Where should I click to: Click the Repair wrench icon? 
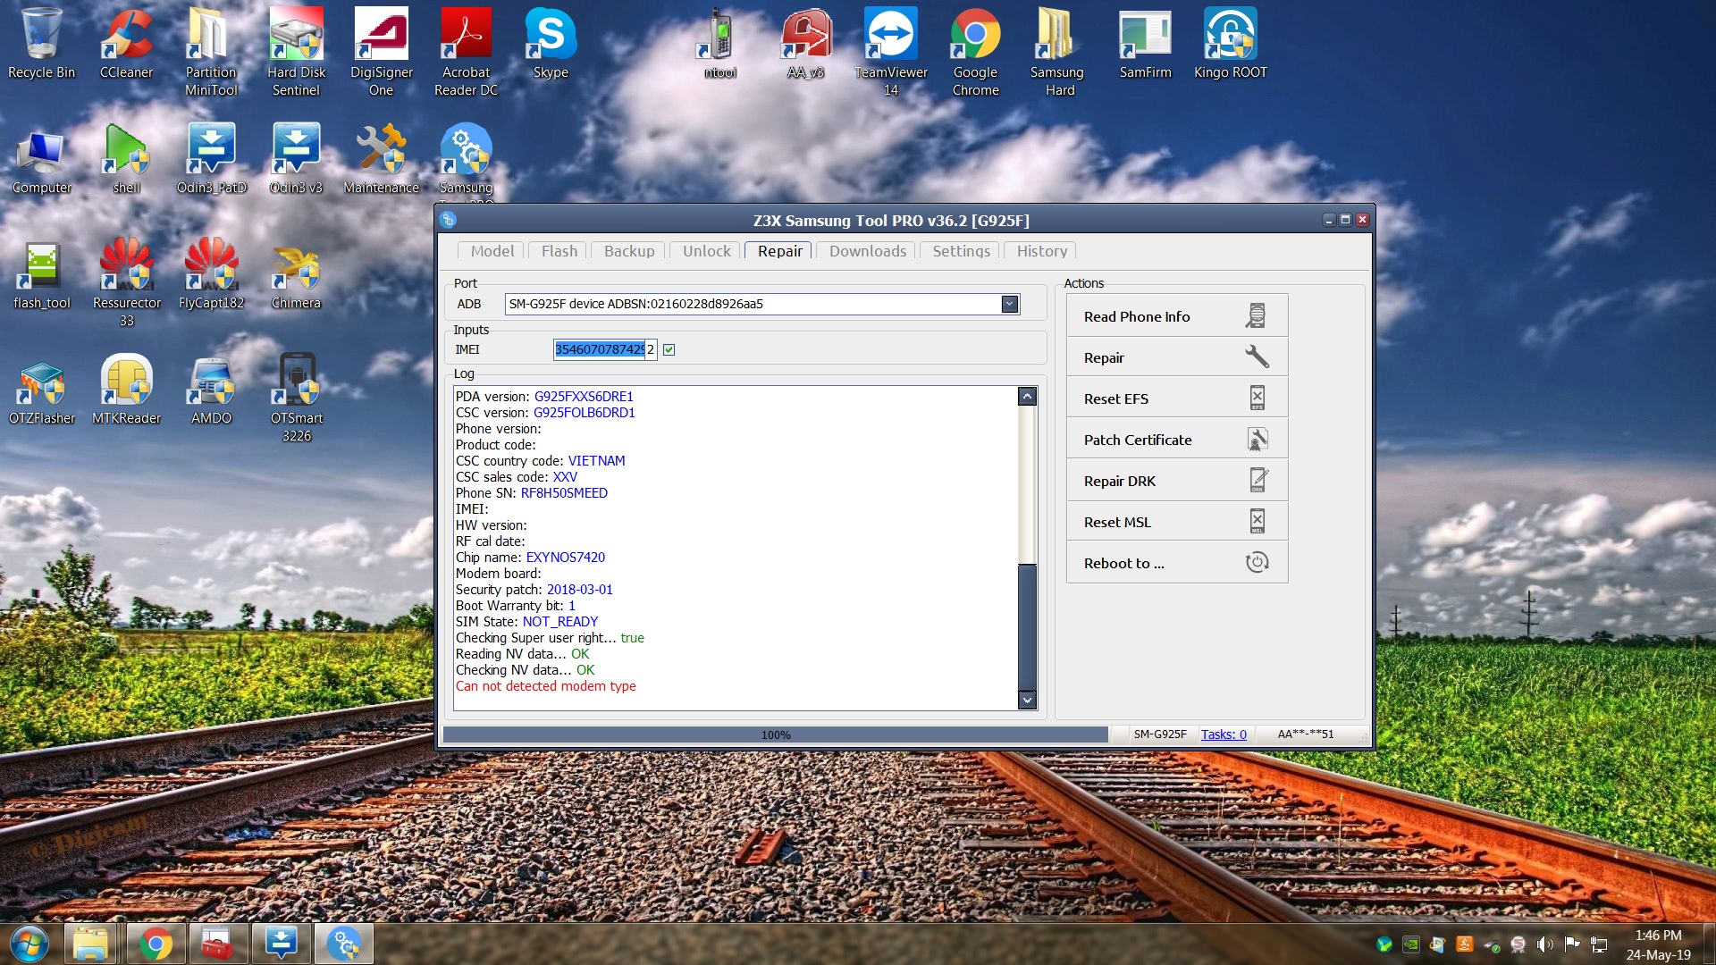coord(1256,357)
